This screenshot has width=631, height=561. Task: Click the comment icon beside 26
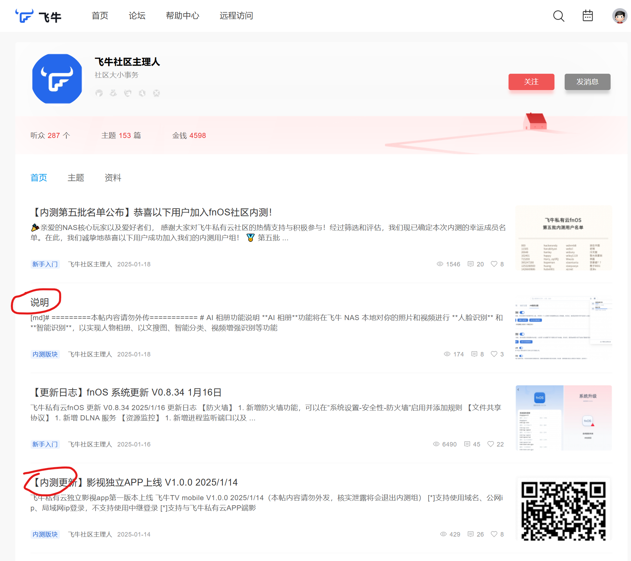(x=471, y=534)
